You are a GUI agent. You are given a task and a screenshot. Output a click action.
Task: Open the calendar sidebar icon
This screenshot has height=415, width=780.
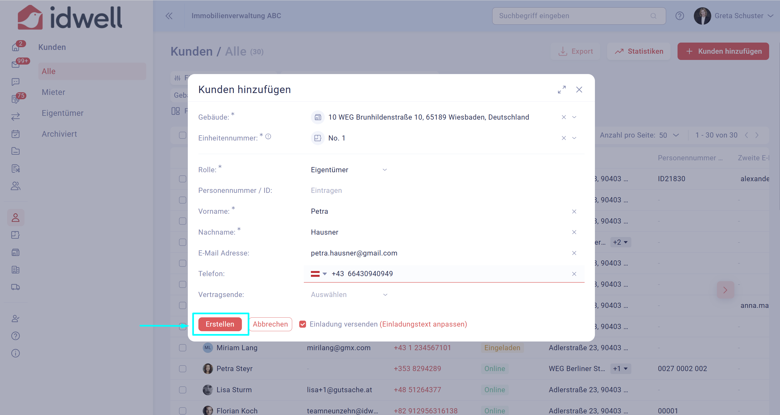pyautogui.click(x=16, y=134)
